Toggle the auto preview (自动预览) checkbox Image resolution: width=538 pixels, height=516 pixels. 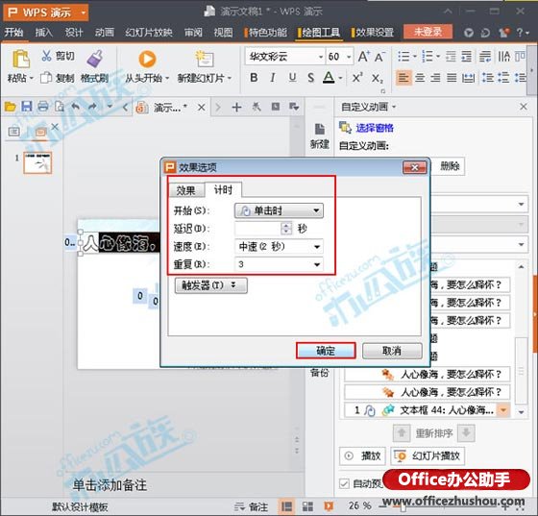(x=344, y=483)
